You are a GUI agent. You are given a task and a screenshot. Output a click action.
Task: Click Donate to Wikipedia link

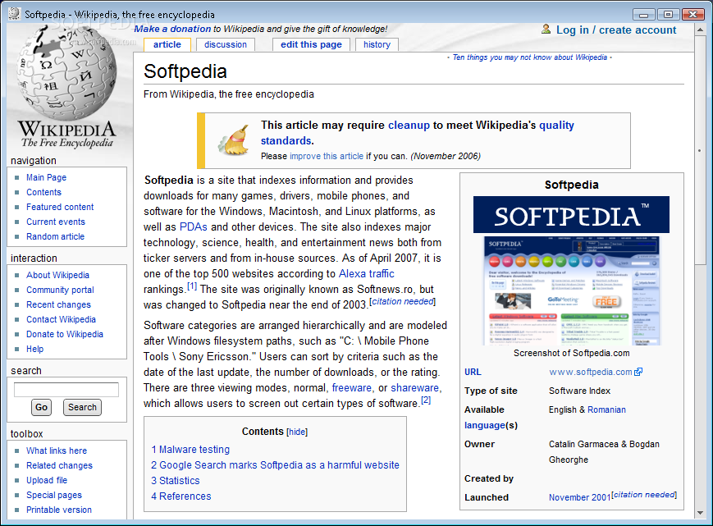[65, 334]
